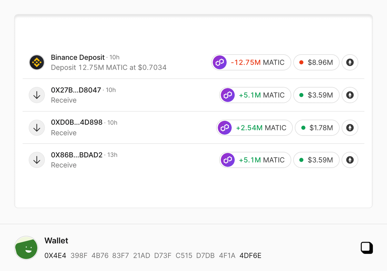
Task: Click Ethereum icon in Binance Deposit row
Action: (350, 62)
